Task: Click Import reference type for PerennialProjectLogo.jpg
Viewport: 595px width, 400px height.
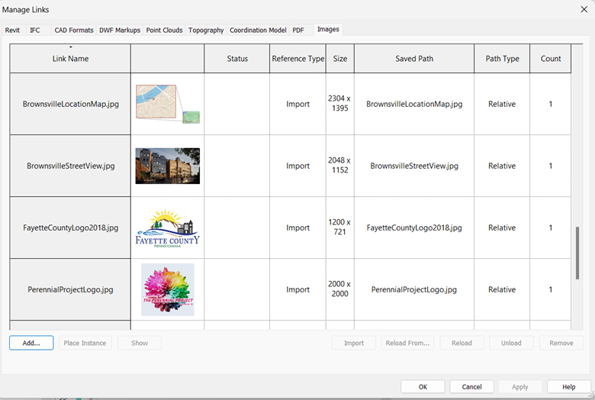Action: [x=297, y=289]
